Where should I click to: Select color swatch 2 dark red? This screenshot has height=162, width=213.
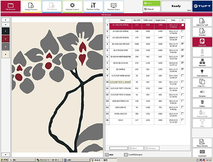click(6, 39)
